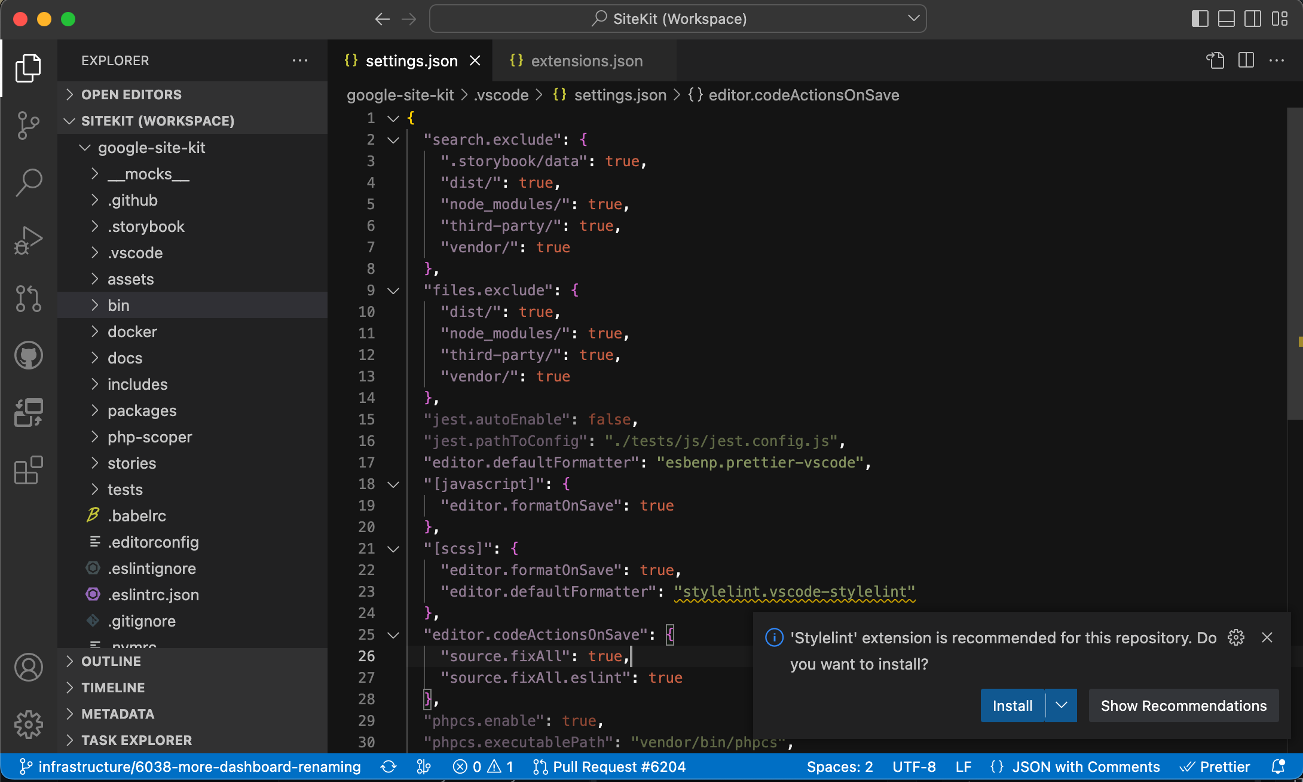Click Show Recommendations
This screenshot has height=782, width=1303.
coord(1183,705)
